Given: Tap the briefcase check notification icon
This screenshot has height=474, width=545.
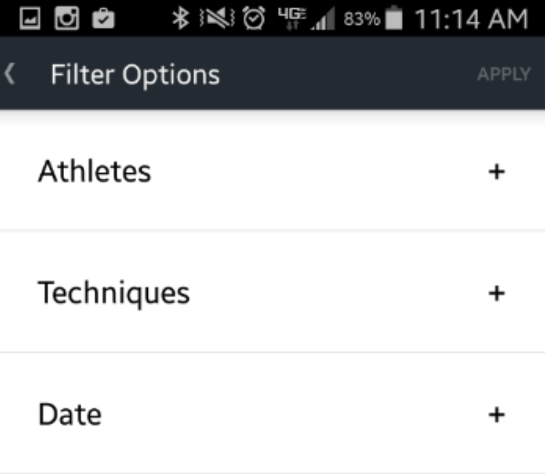Looking at the screenshot, I should coord(104,19).
